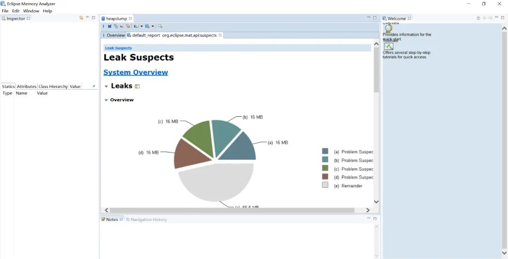The height and width of the screenshot is (259, 508).
Task: Open the File menu
Action: (x=5, y=11)
